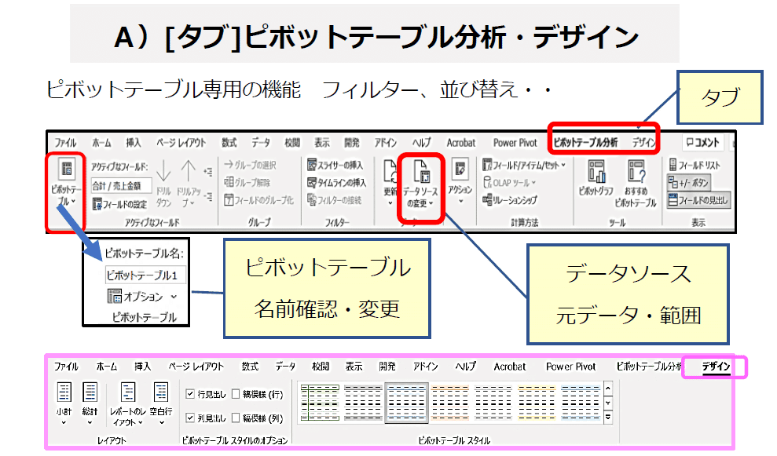Toggle Field Headers (フィールドの見出し)
777x456 pixels.
click(698, 200)
